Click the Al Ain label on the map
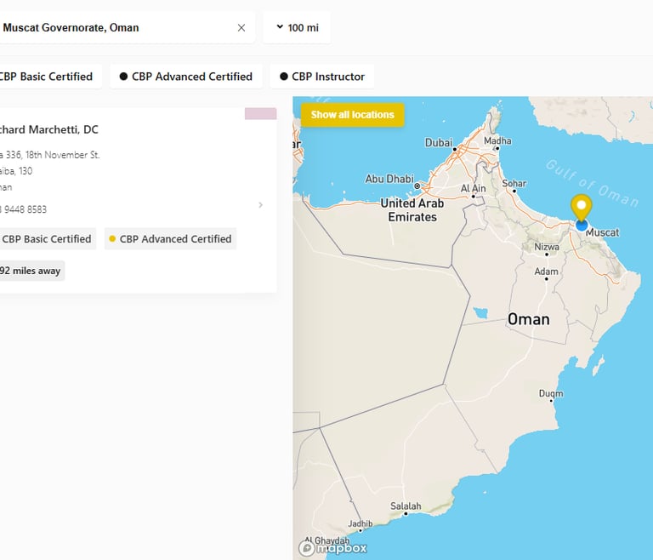 [x=473, y=188]
